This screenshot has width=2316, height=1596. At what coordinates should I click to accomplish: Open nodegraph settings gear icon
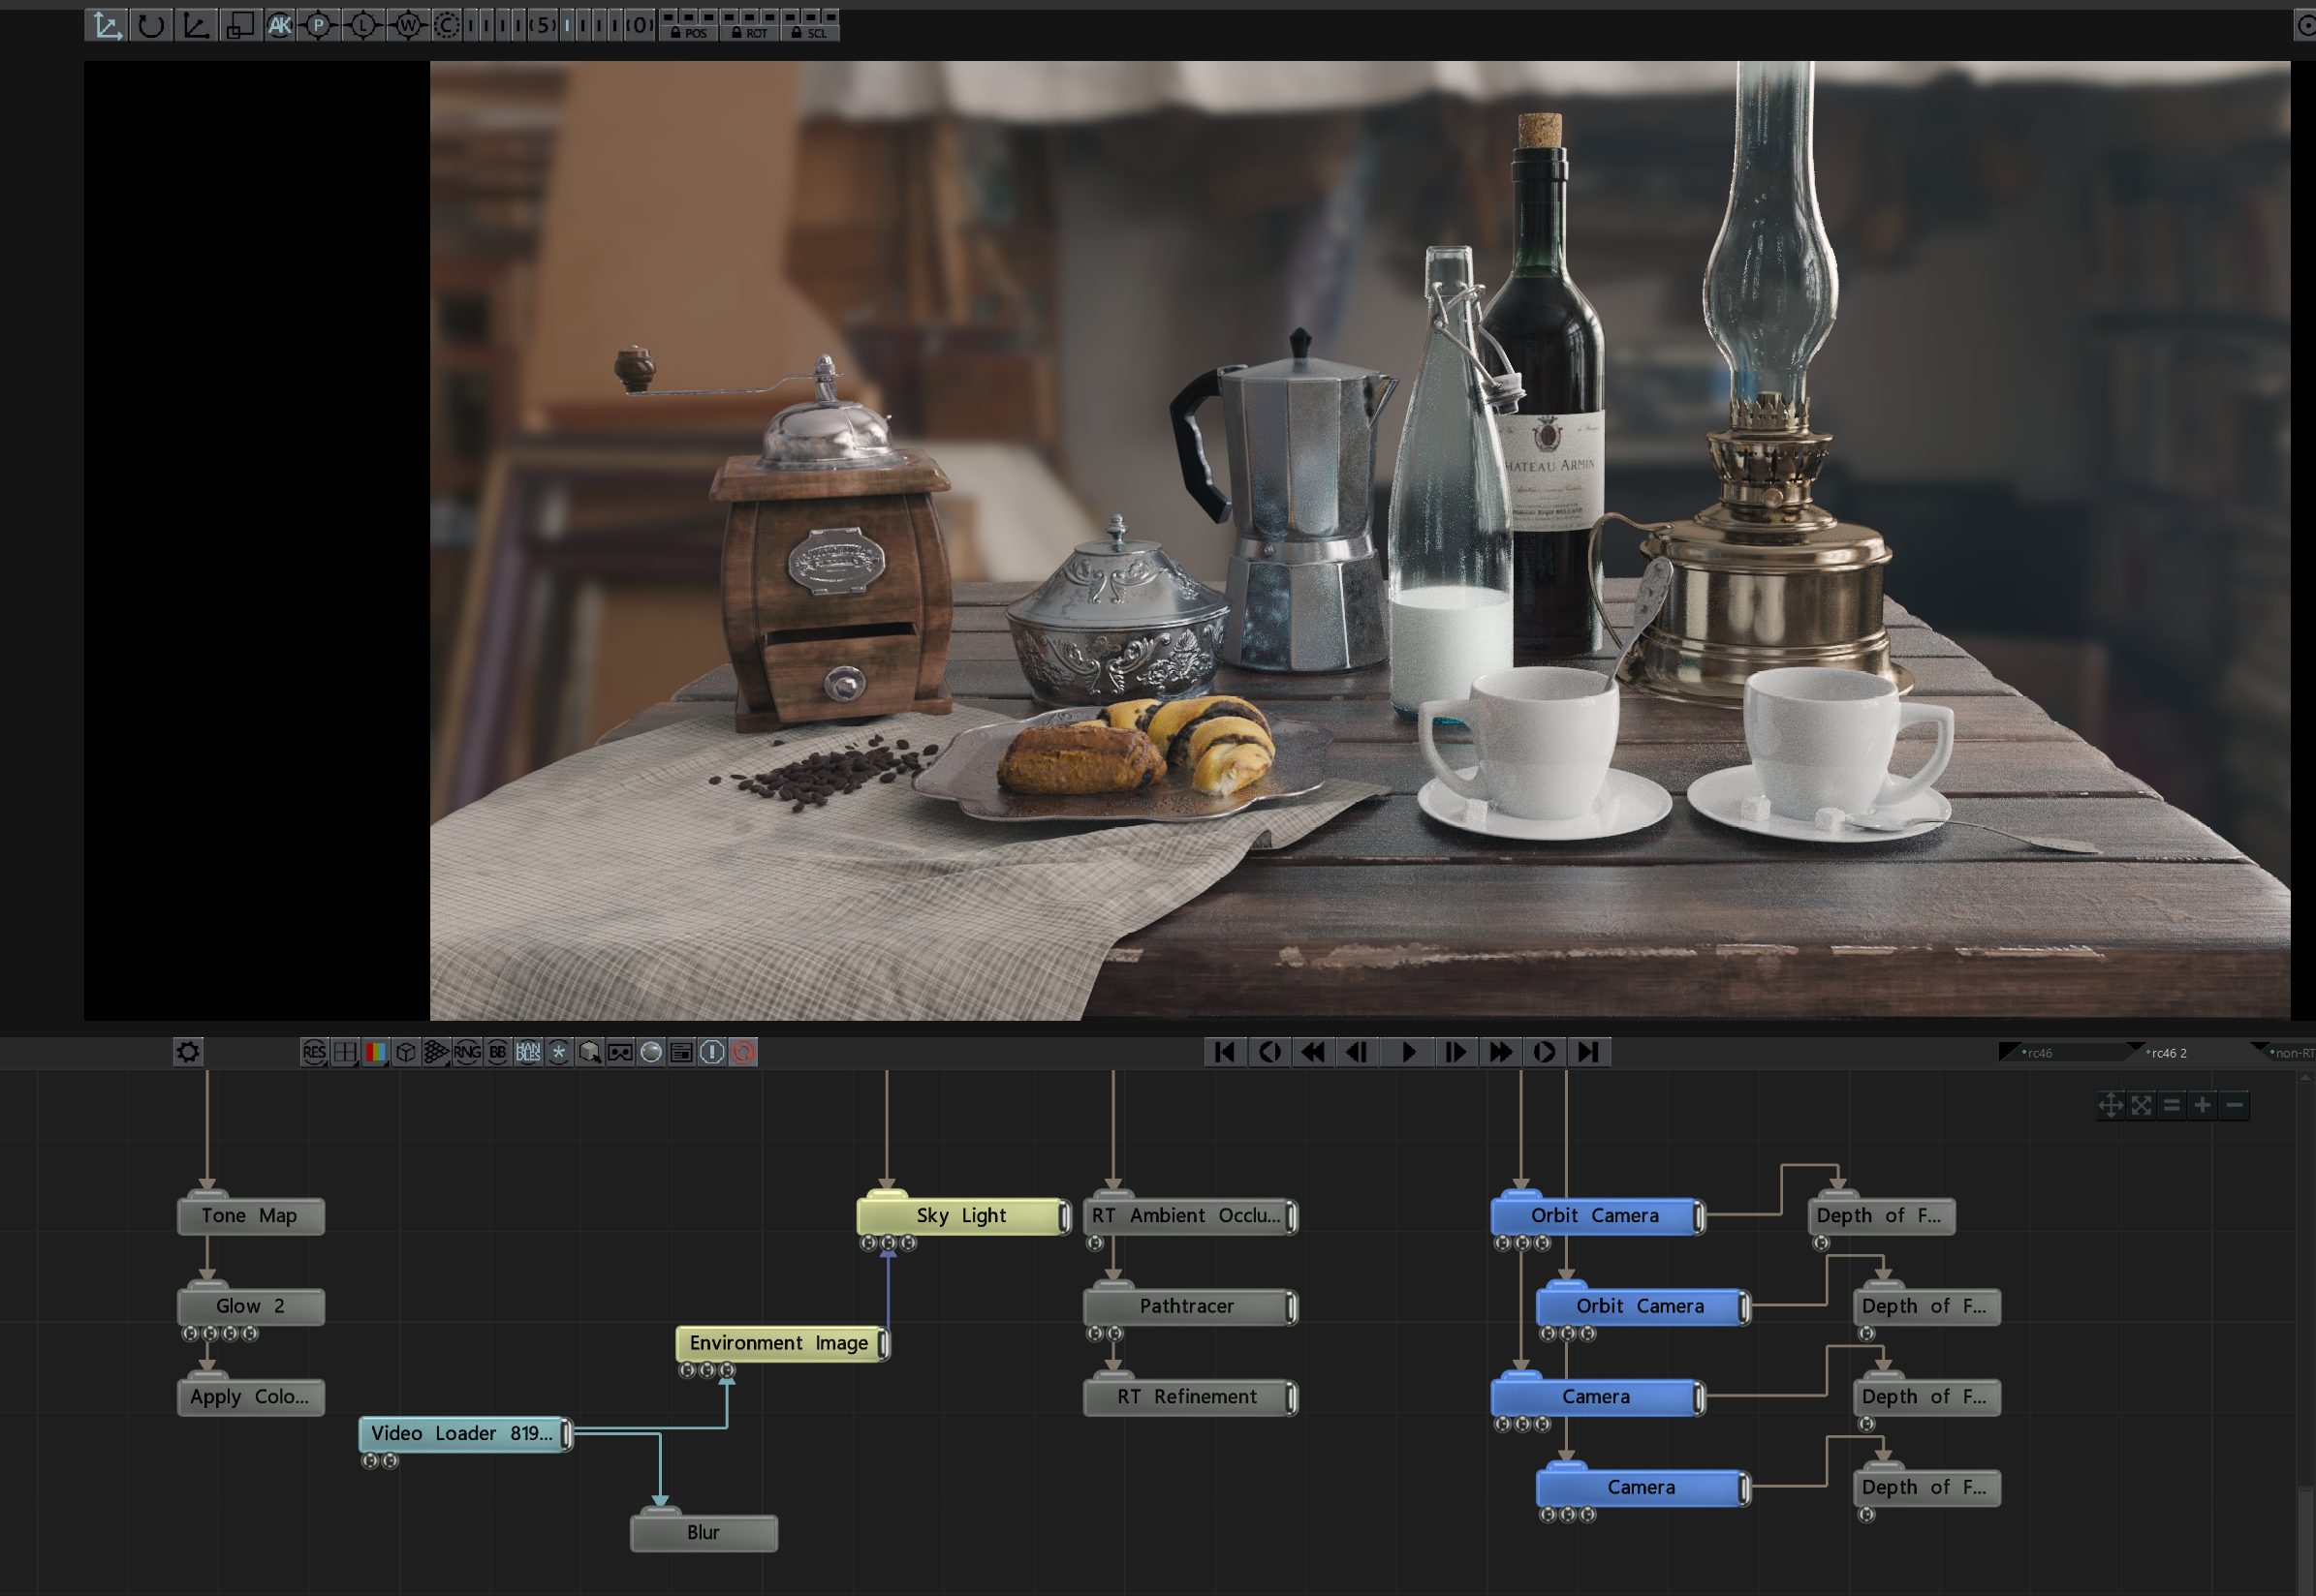coord(188,1052)
